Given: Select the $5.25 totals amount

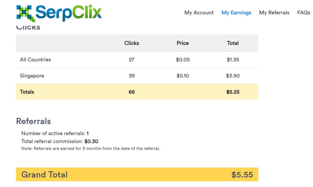Looking at the screenshot, I should click(x=233, y=92).
